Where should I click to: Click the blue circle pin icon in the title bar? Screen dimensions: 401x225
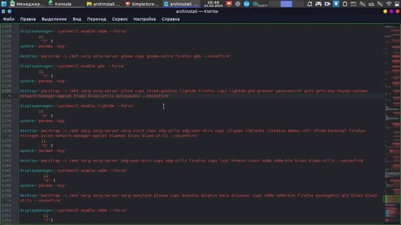9,11
